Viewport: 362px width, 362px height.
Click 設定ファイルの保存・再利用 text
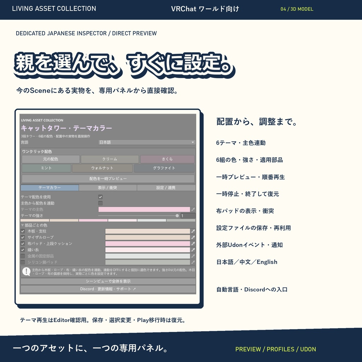[x=253, y=228]
